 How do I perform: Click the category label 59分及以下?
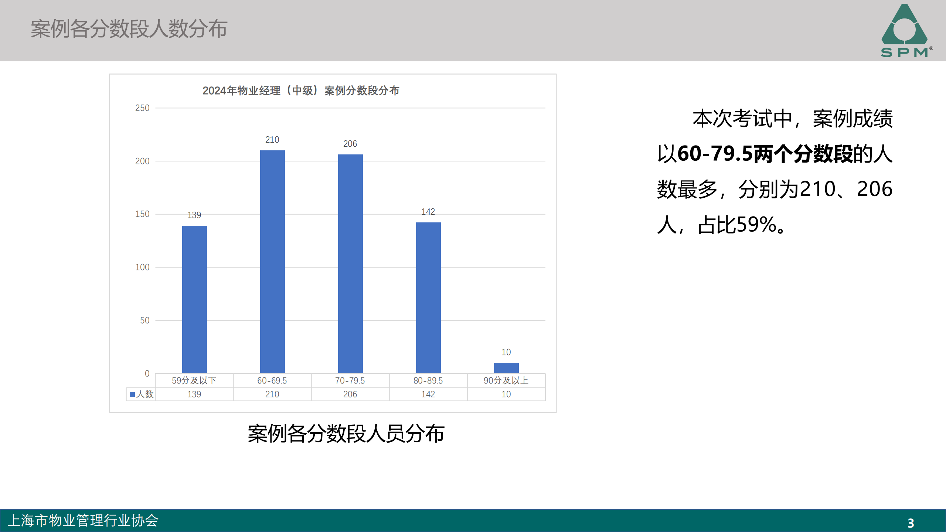tap(194, 381)
